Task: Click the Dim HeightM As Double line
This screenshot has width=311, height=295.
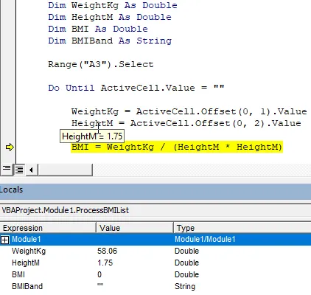Action: coord(110,17)
